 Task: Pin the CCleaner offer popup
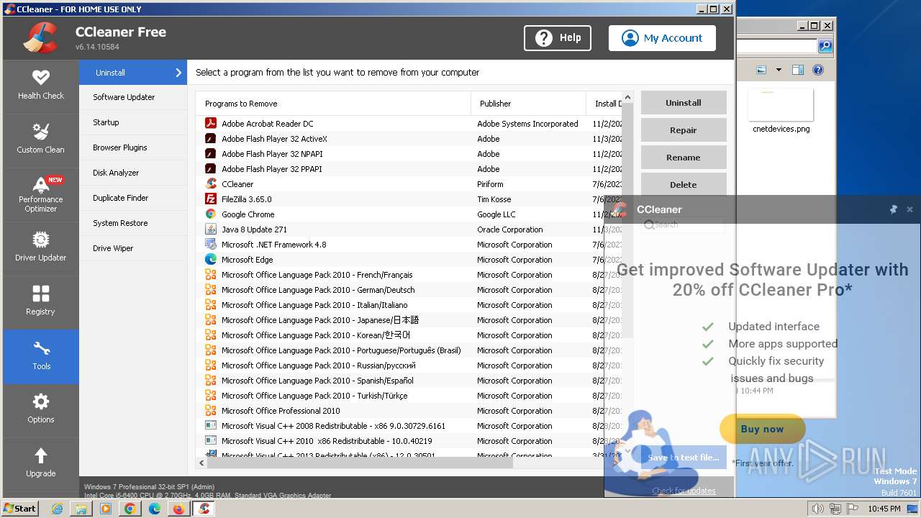click(x=894, y=209)
